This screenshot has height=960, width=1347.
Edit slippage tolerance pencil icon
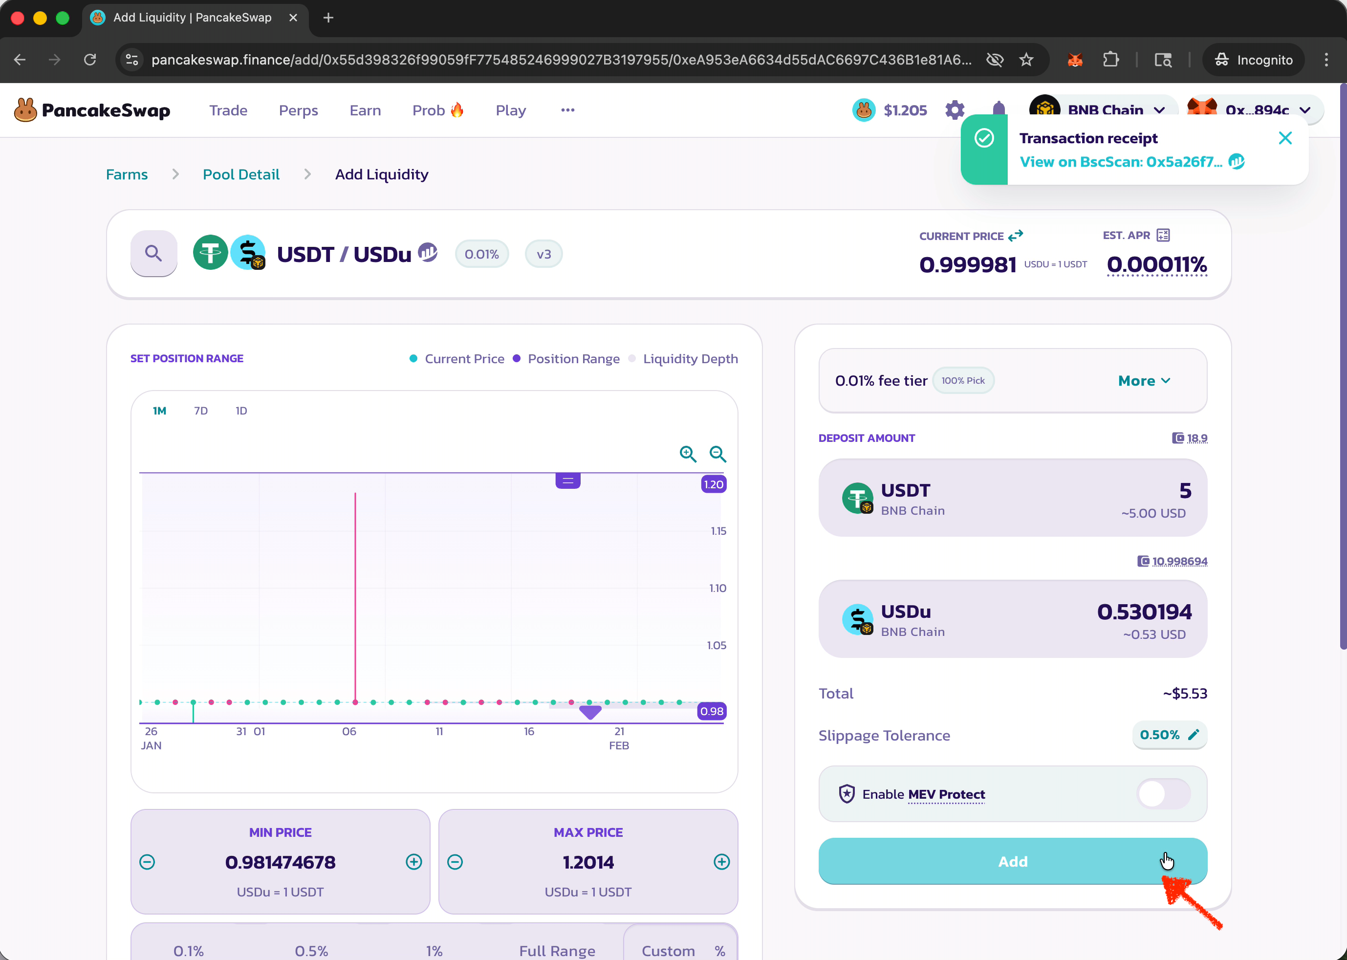[x=1194, y=735]
